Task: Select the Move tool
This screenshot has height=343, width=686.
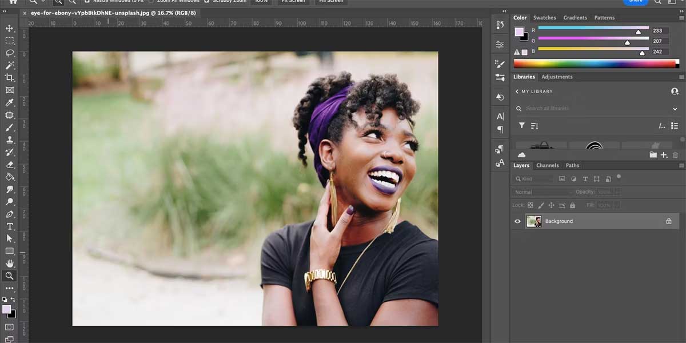Action: point(9,28)
